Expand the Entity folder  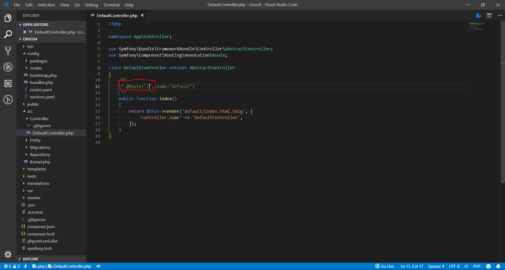[51, 140]
